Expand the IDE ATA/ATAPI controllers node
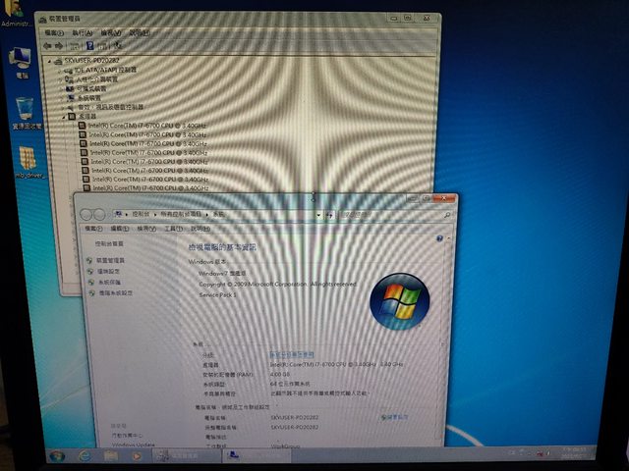This screenshot has width=629, height=471. coord(63,71)
